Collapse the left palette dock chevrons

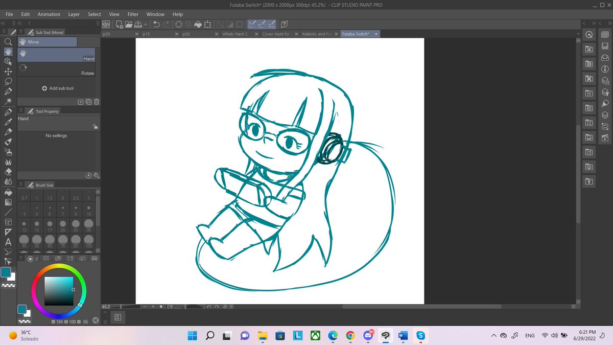click(4, 24)
